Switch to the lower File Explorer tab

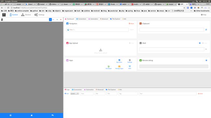click(x=111, y=90)
